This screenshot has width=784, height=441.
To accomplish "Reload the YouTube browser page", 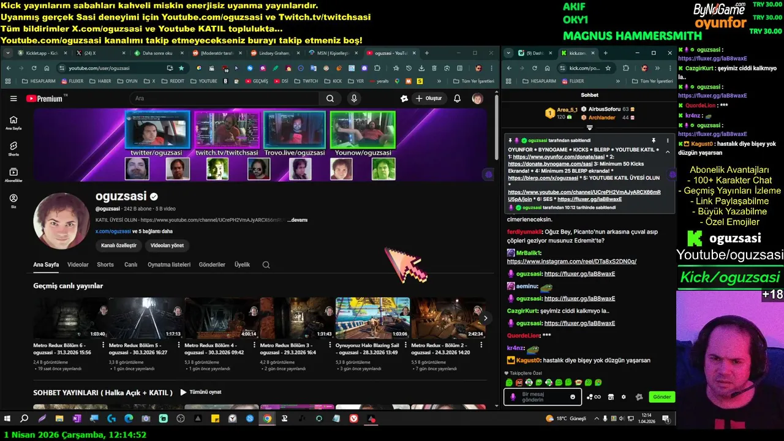I will coord(34,68).
